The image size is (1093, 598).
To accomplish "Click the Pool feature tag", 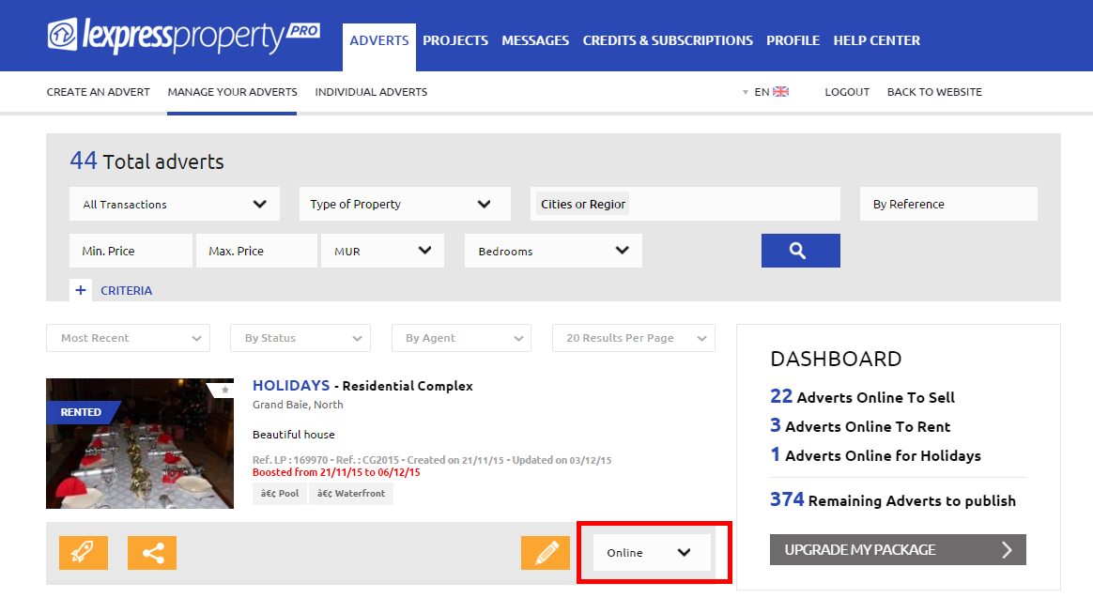I will point(280,494).
